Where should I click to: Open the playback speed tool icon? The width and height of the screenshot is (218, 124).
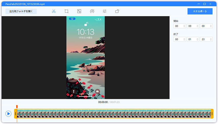point(92,11)
